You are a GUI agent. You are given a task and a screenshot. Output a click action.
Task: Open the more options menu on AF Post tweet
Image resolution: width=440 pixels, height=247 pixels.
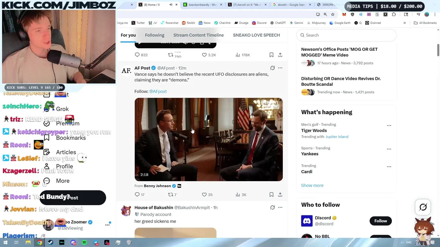tap(280, 68)
